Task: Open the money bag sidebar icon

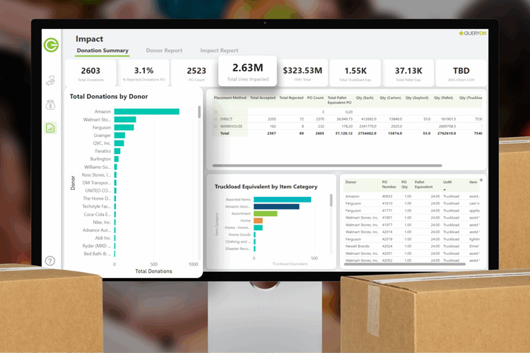Action: click(50, 104)
